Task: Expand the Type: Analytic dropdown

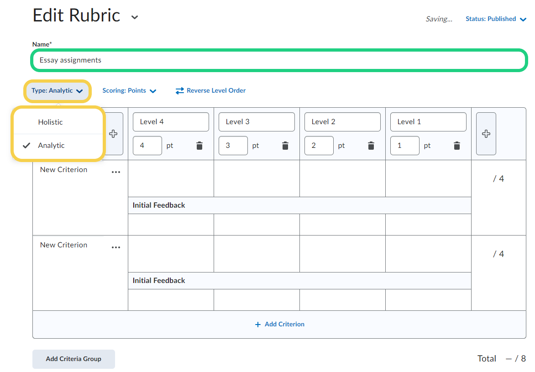Action: (x=57, y=91)
